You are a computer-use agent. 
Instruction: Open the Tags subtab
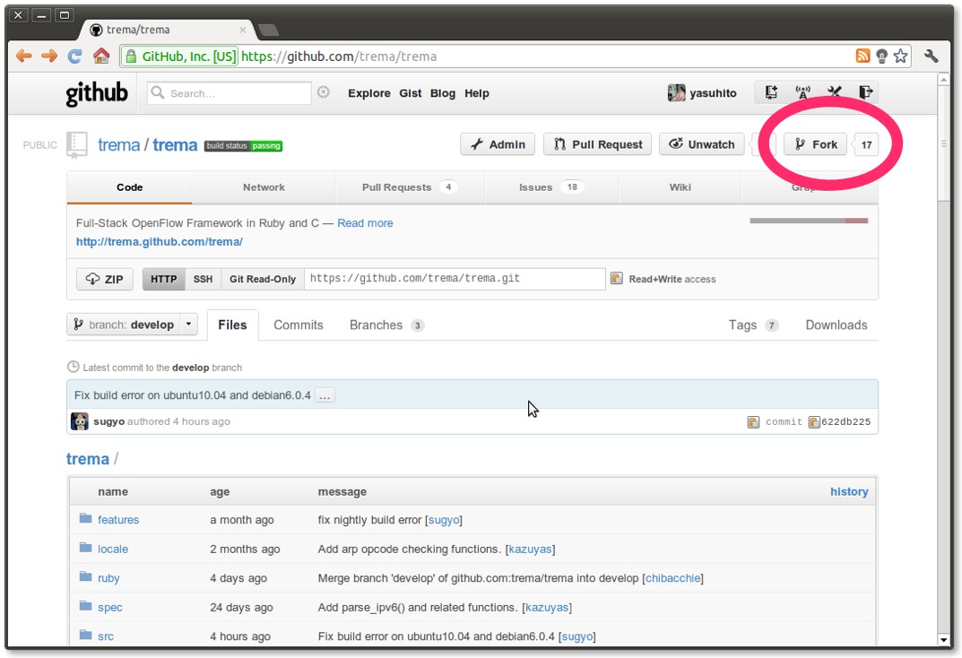(753, 325)
